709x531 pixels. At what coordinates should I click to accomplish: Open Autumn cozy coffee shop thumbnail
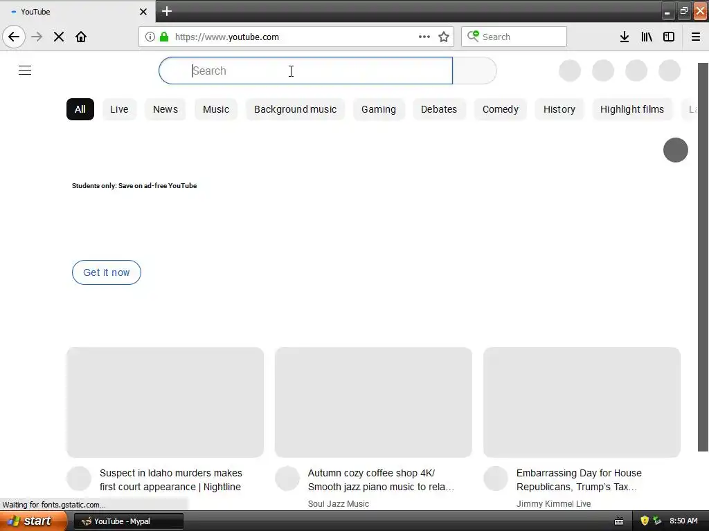pyautogui.click(x=373, y=402)
